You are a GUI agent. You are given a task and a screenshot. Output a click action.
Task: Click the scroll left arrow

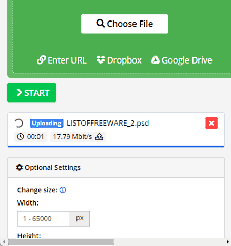coord(4,242)
